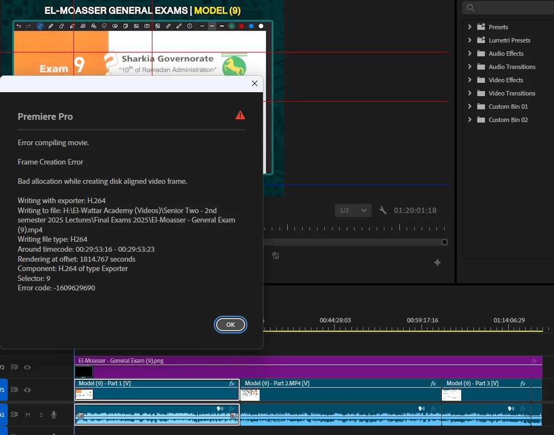Toggle sync lock on track V1

click(14, 390)
